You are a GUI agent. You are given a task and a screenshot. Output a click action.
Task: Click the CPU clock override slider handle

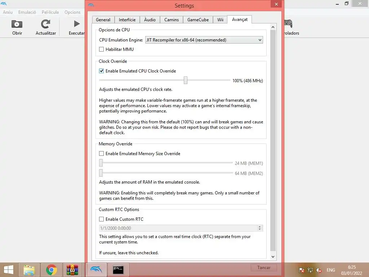click(x=186, y=80)
